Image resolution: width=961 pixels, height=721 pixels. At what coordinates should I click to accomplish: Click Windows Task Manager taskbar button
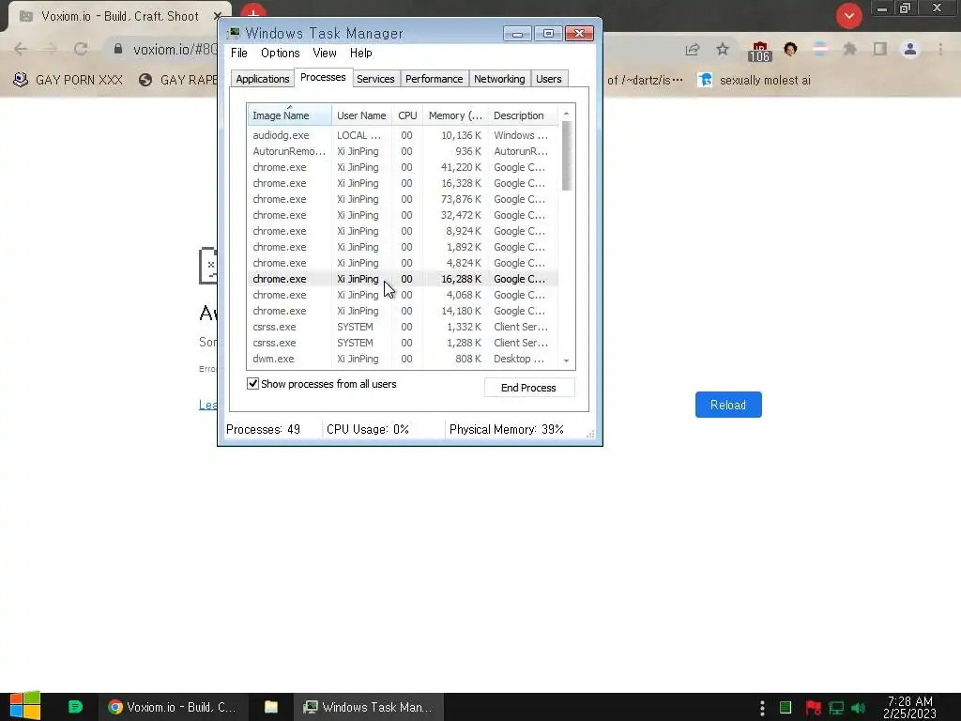(368, 707)
